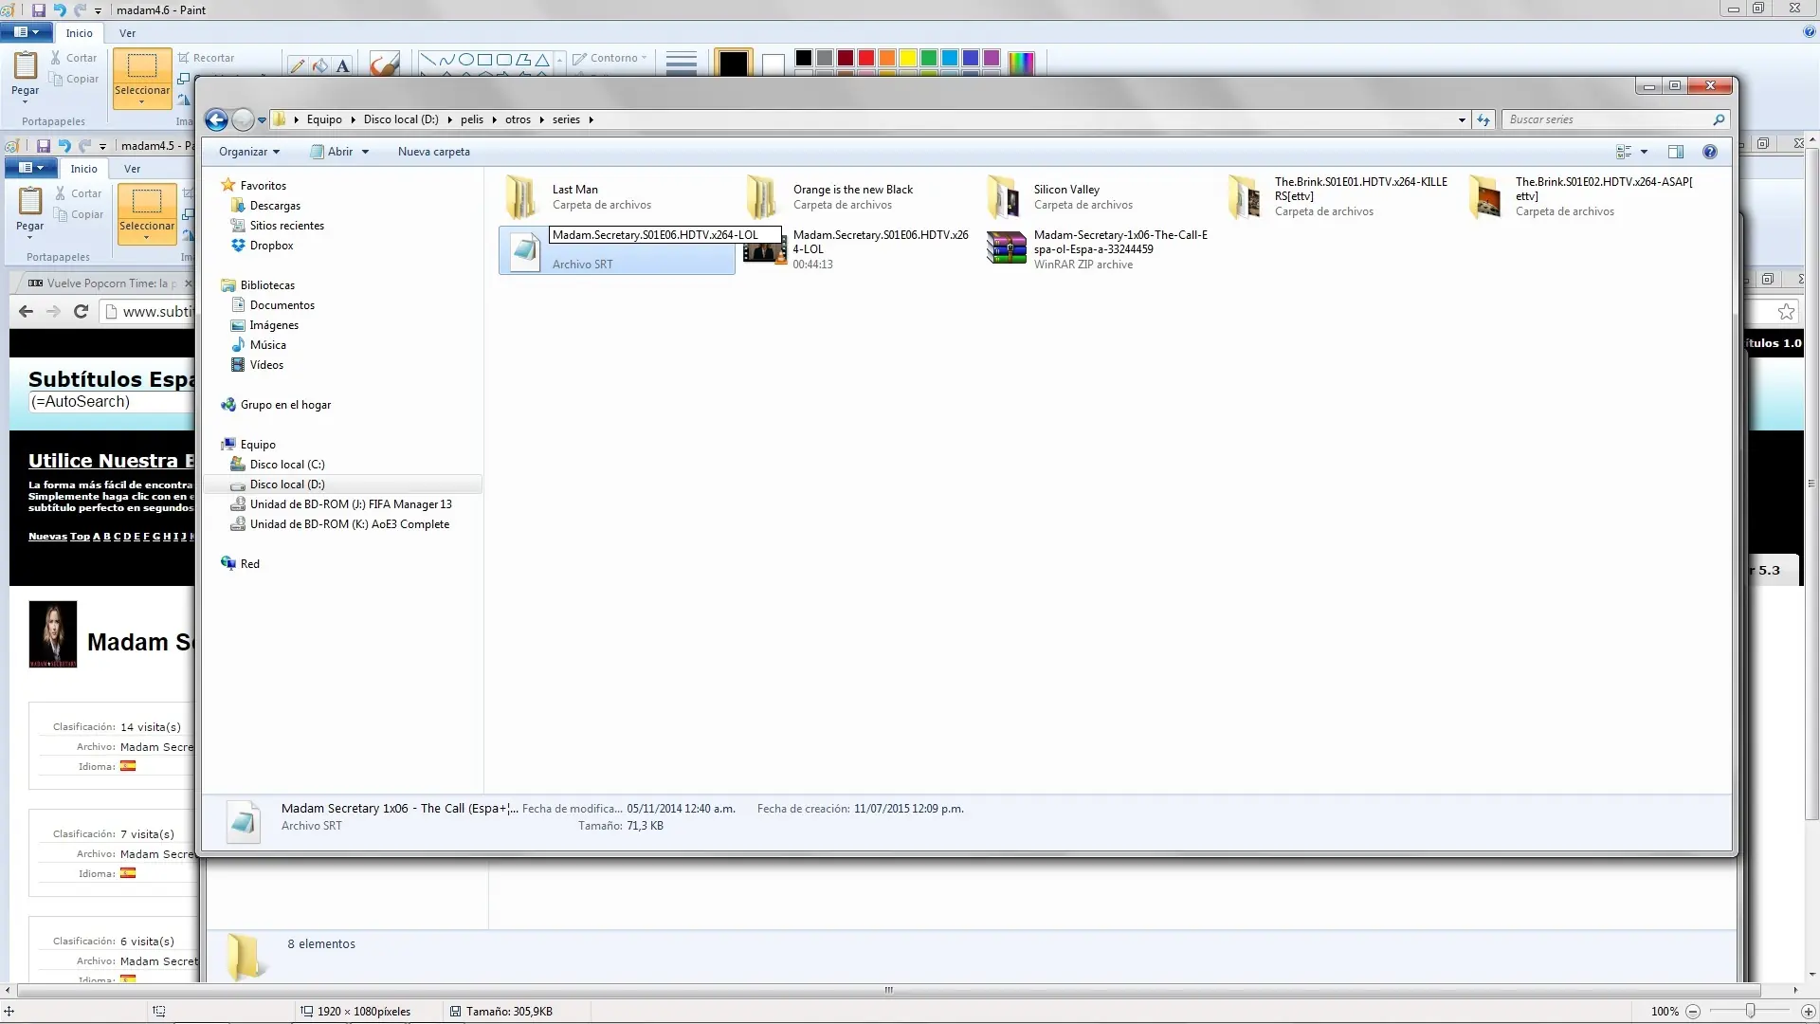Open the Contorno outline dropdown in Paint
Image resolution: width=1820 pixels, height=1024 pixels.
(610, 58)
